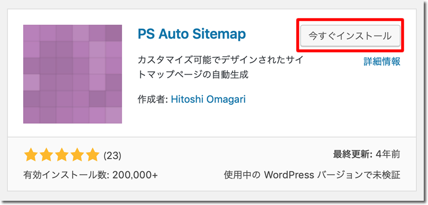428x205 pixels.
Task: Open the 詳細情報 link
Action: 382,61
